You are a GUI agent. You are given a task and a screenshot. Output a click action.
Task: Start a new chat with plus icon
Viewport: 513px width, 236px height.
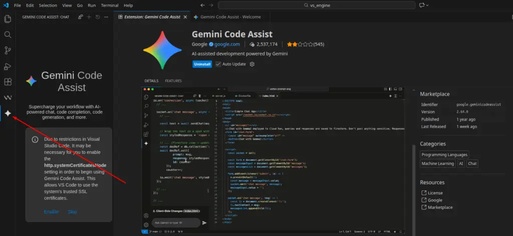[89, 17]
